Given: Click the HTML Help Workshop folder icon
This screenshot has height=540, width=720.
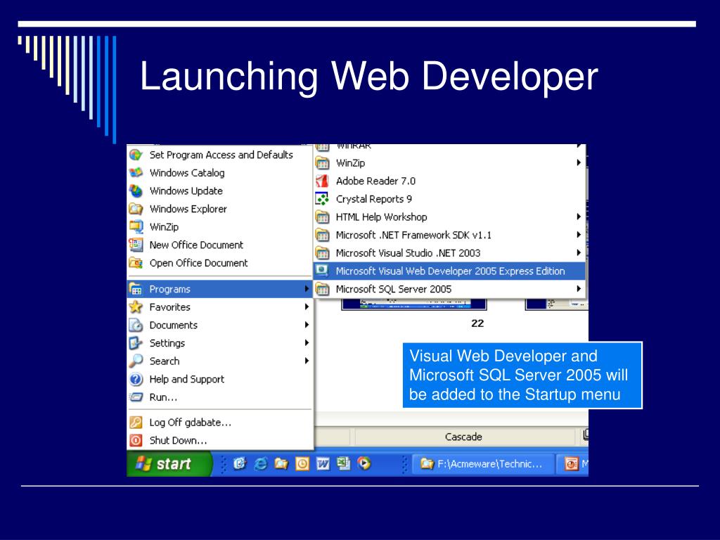Looking at the screenshot, I should (322, 217).
